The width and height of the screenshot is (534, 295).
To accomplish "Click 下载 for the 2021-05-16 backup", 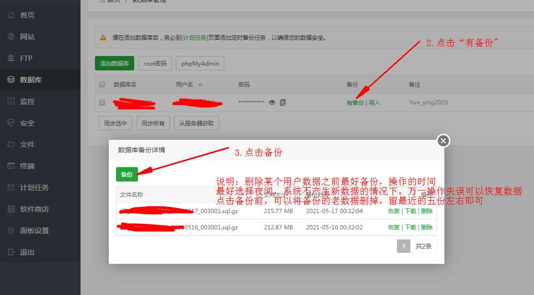I will (x=410, y=227).
